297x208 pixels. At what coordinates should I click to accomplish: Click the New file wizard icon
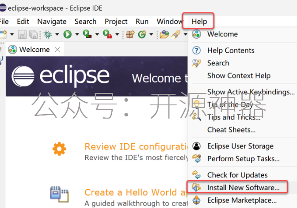click(x=3, y=35)
